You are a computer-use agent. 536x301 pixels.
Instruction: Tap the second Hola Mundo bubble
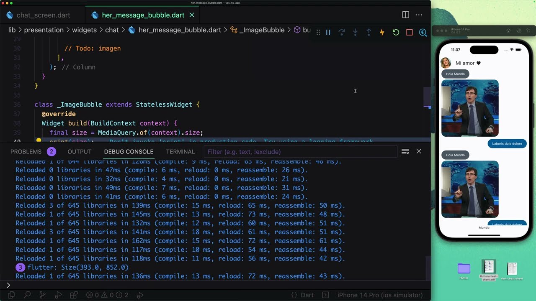click(455, 155)
